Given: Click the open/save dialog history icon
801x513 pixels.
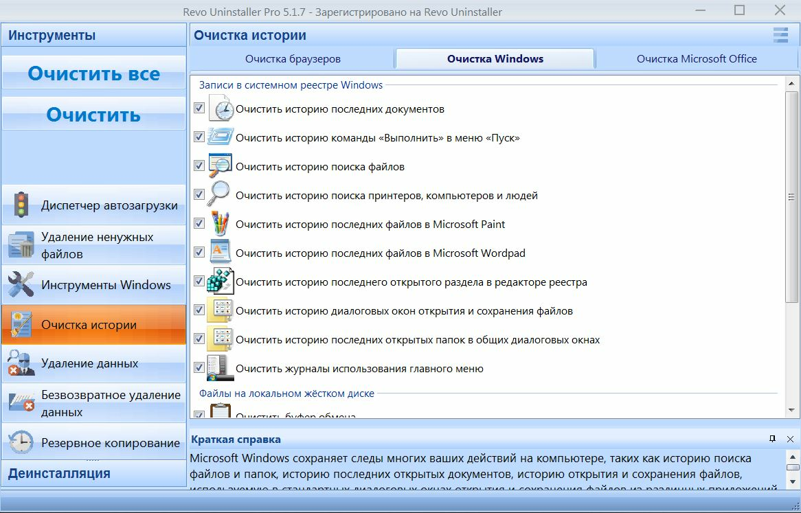Looking at the screenshot, I should tap(221, 310).
